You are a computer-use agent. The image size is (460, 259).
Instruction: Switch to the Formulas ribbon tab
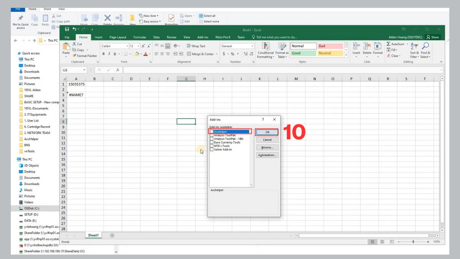[x=140, y=37]
